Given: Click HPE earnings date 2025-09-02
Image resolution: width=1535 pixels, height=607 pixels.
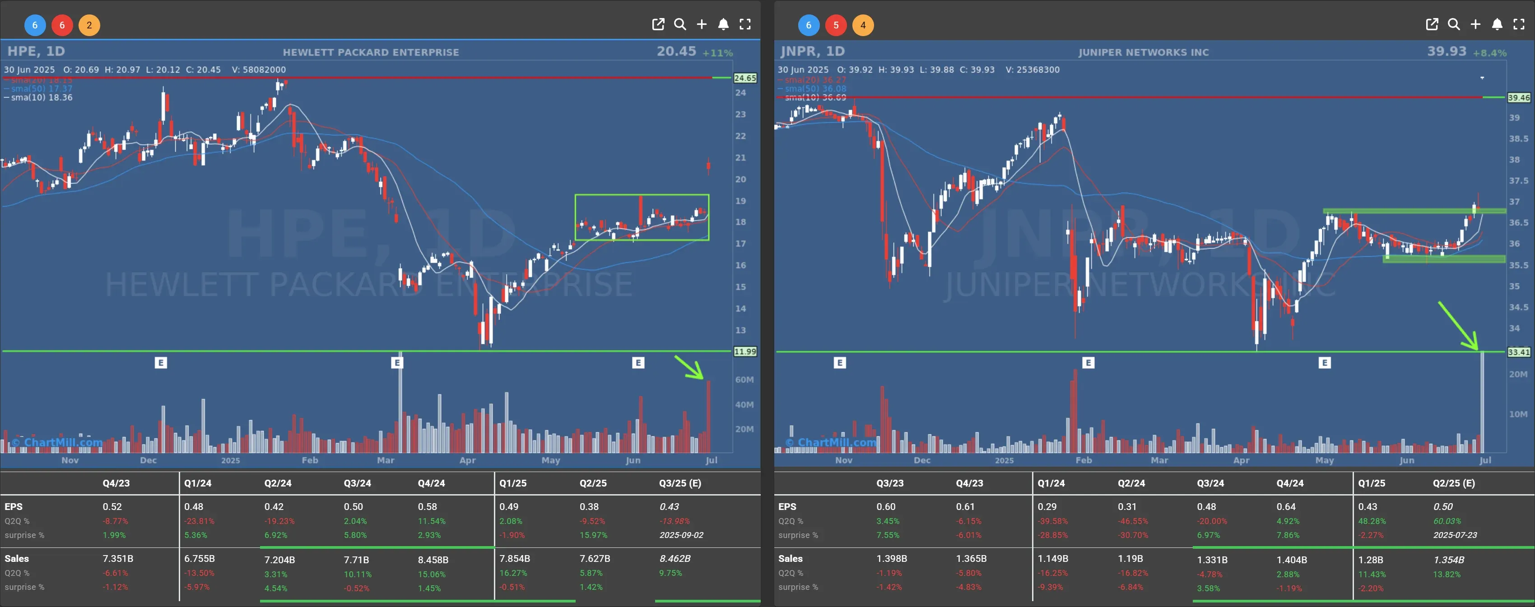Looking at the screenshot, I should coord(681,535).
